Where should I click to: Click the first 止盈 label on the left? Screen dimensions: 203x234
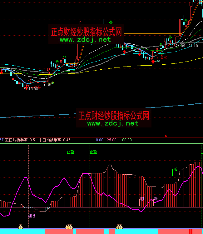(70, 152)
